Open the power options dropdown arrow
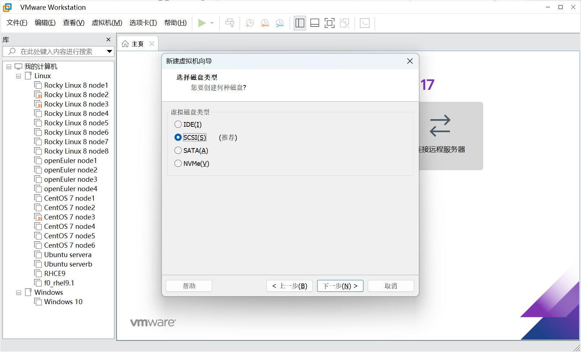 [212, 23]
